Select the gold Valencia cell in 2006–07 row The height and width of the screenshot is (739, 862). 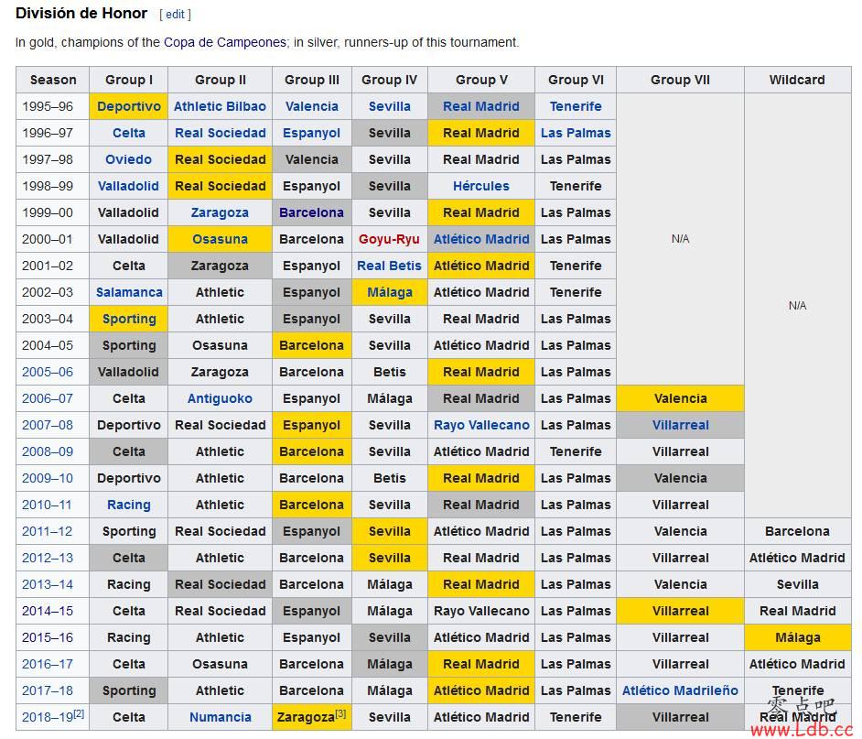680,398
